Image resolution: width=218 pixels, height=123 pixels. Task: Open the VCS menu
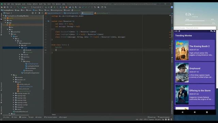(x=53, y=4)
